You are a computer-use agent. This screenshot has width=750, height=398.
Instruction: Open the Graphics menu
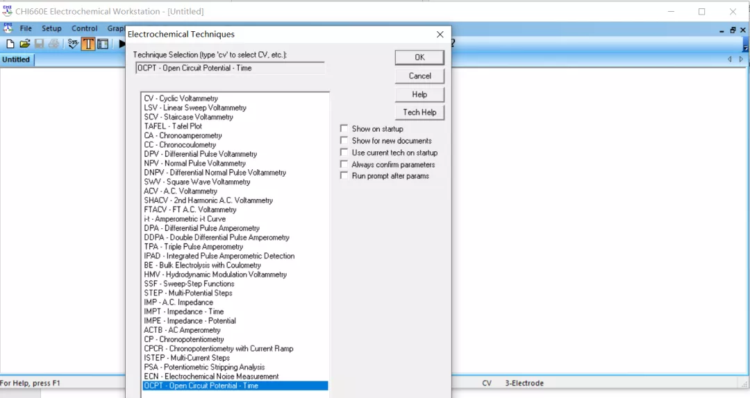click(116, 28)
